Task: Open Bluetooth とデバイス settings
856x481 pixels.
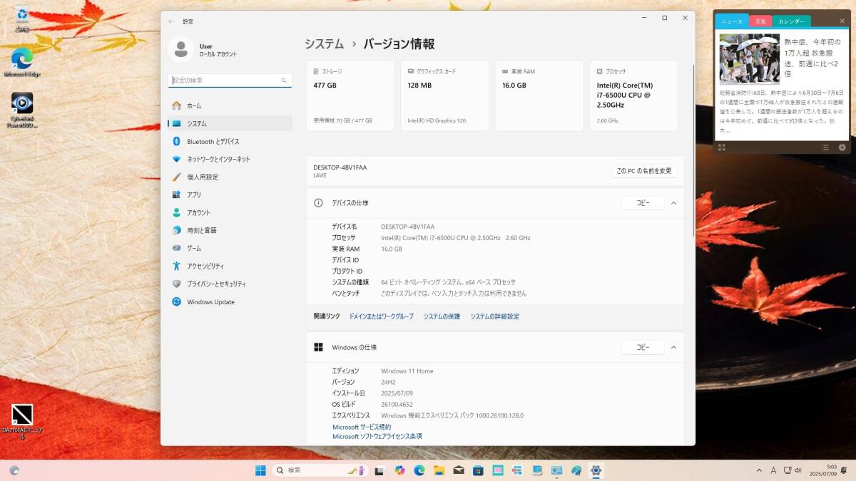Action: click(x=230, y=141)
